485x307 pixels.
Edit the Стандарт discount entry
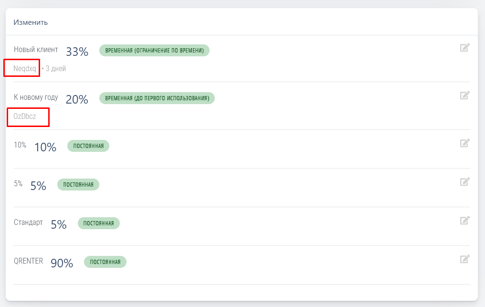click(464, 220)
